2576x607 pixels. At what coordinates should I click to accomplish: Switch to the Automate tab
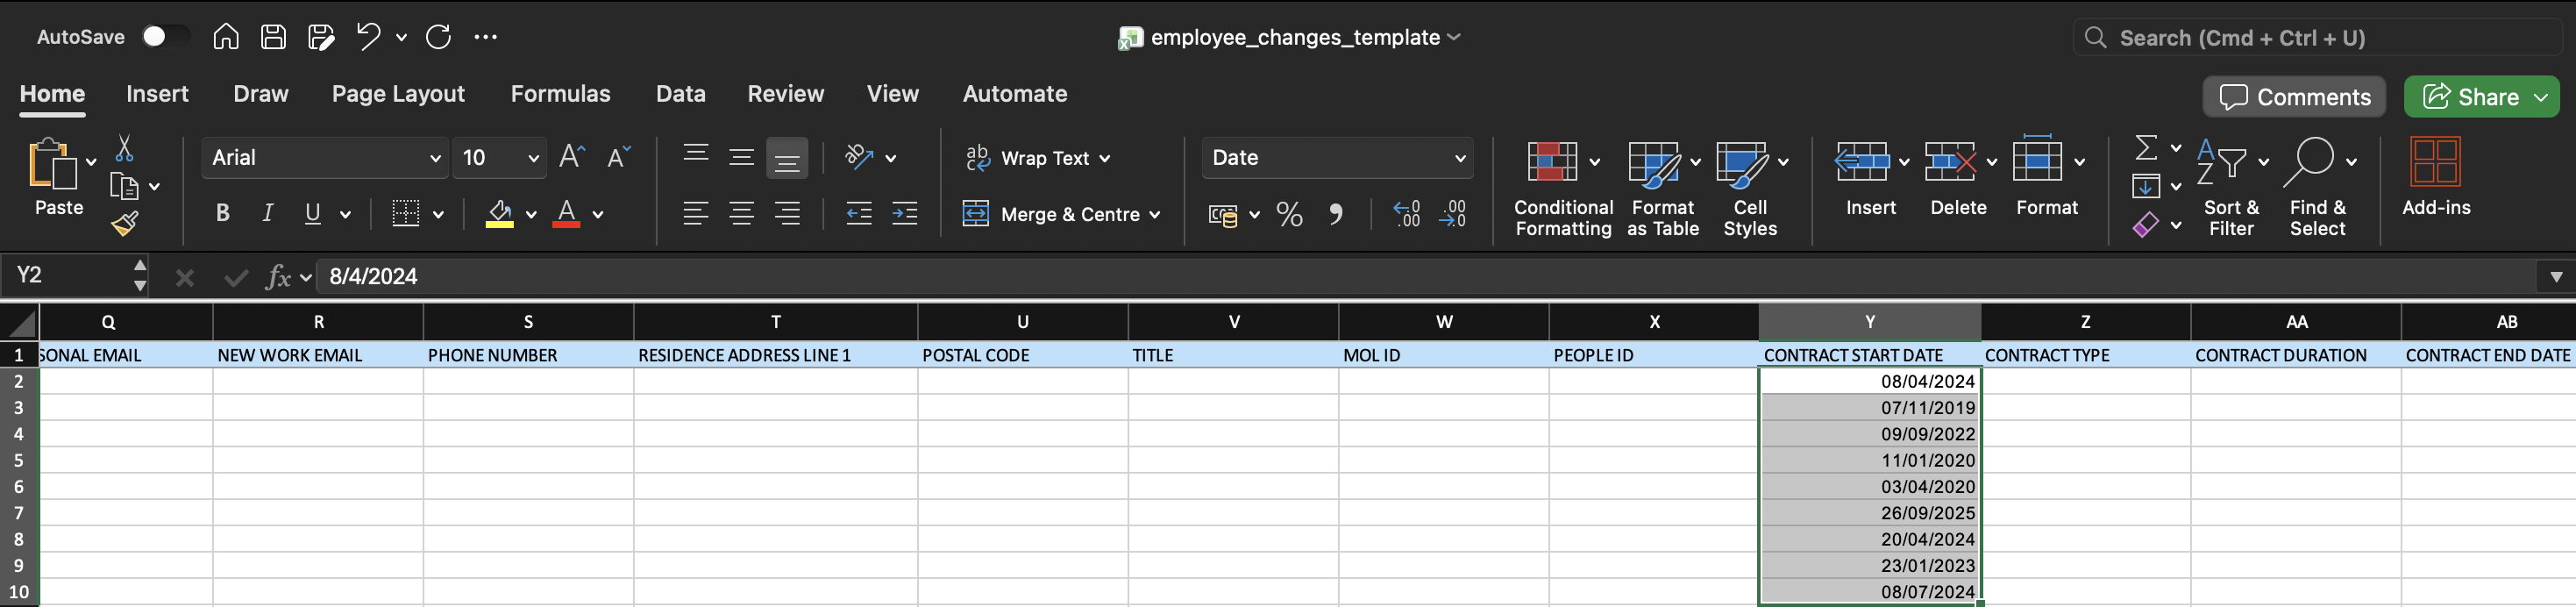click(1015, 94)
